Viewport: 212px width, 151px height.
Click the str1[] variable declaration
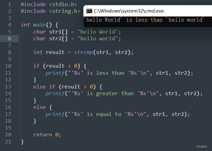click(58, 32)
